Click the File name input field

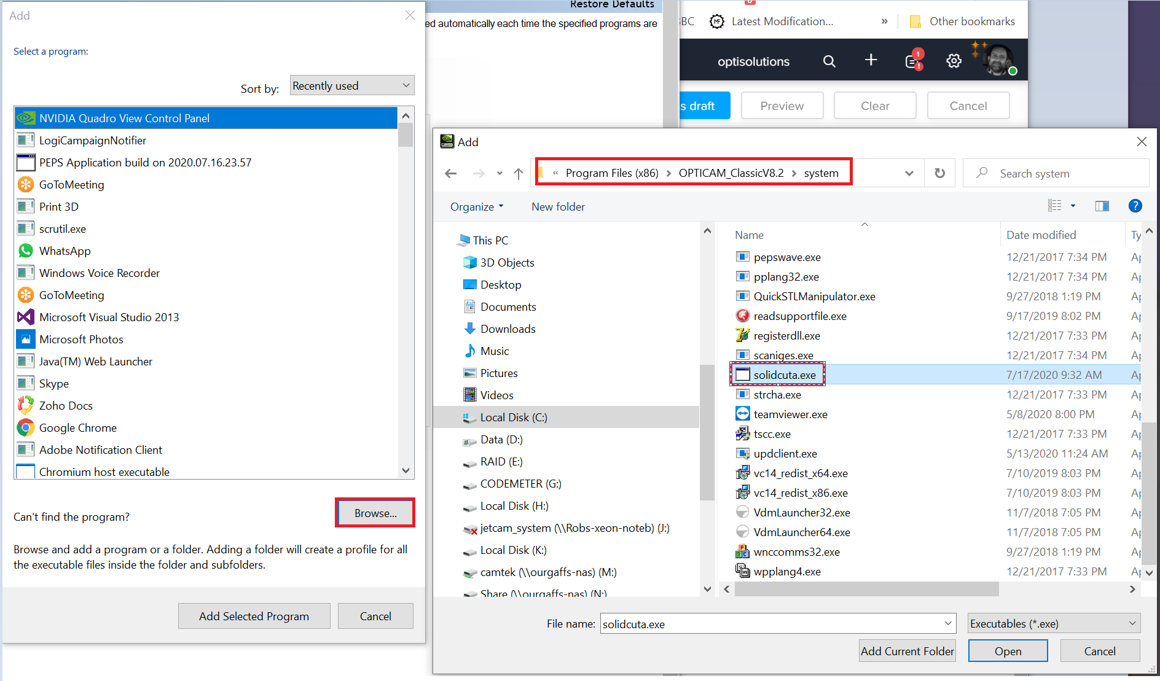pos(778,624)
